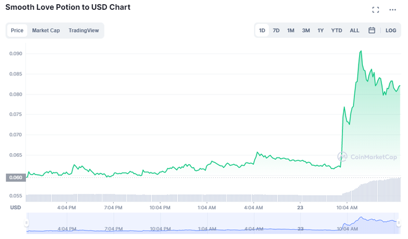Click the 0.070 y-axis label
Viewport: 408px width, 239px height.
[x=15, y=135]
